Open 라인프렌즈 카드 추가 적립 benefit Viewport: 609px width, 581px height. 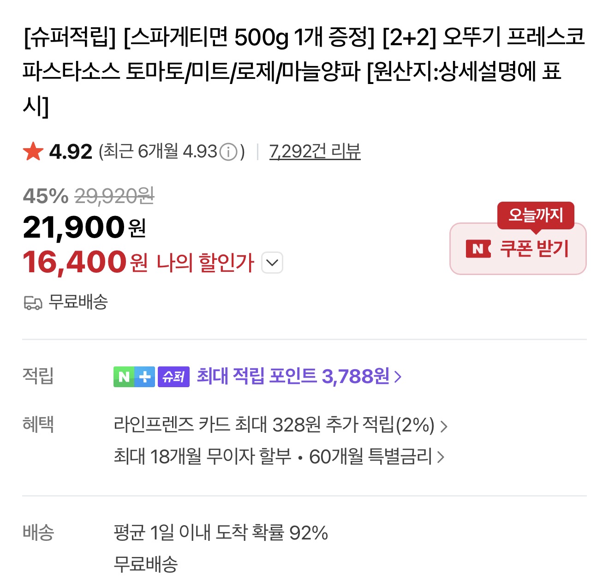tap(274, 425)
